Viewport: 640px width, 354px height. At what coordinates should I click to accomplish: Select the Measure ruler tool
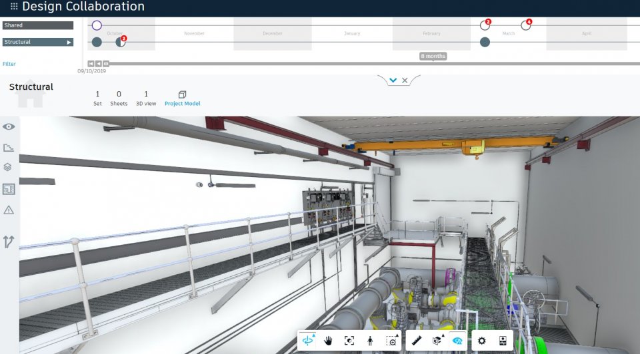tap(417, 341)
